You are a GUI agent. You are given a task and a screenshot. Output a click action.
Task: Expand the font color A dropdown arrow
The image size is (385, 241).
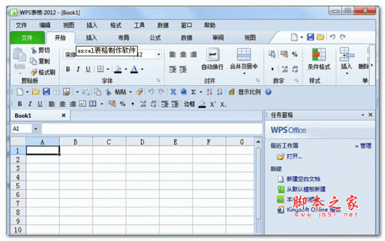point(142,69)
